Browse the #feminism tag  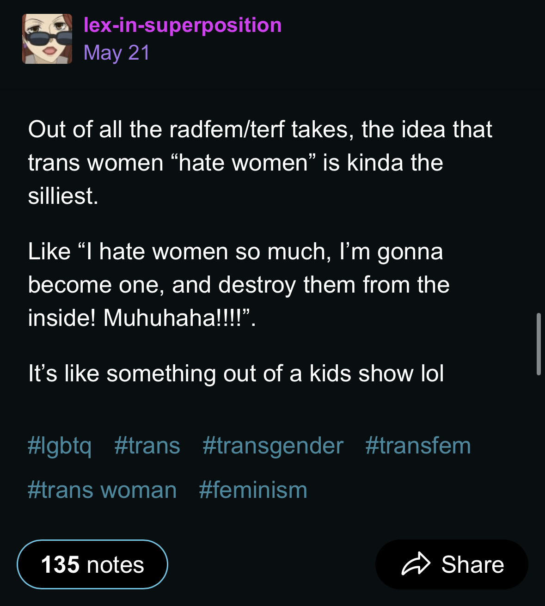[x=253, y=490]
